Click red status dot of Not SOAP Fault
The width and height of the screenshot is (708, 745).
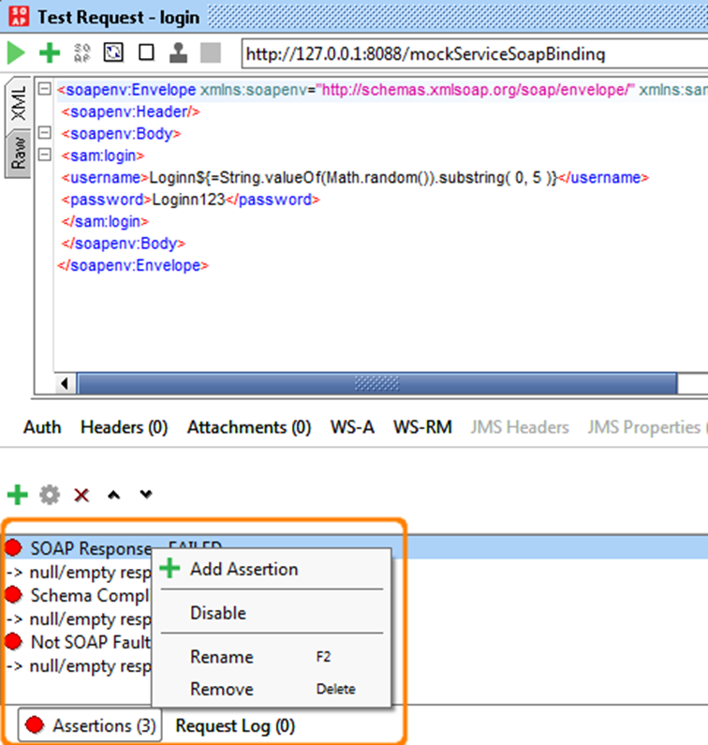coord(13,641)
